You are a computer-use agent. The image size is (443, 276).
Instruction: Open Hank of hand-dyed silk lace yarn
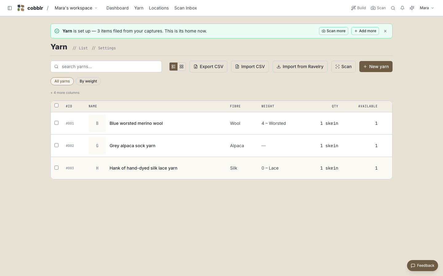click(x=143, y=168)
